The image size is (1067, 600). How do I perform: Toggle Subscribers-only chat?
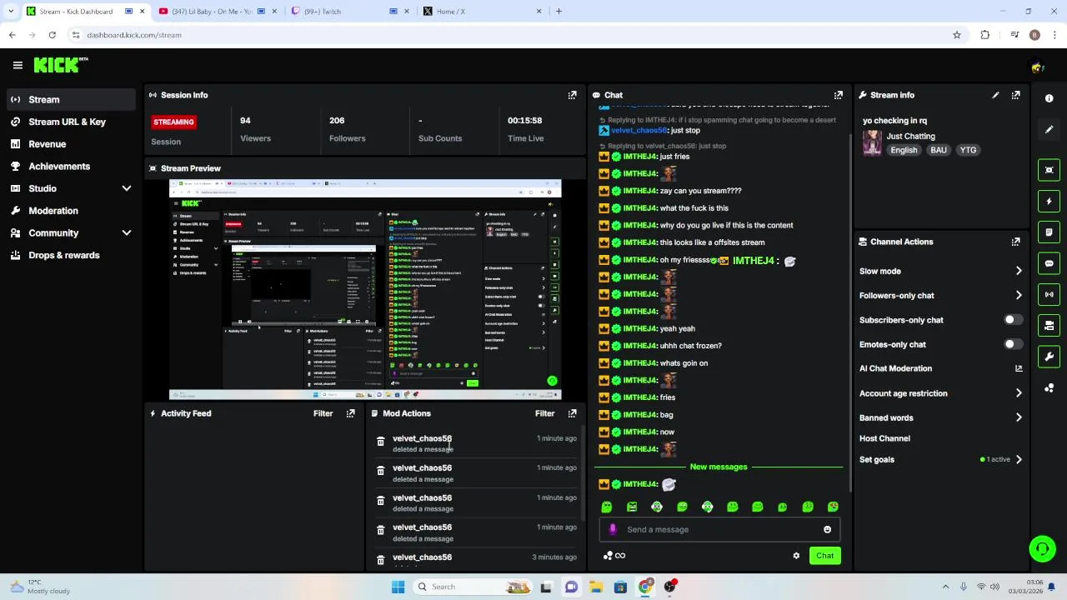tap(1013, 320)
